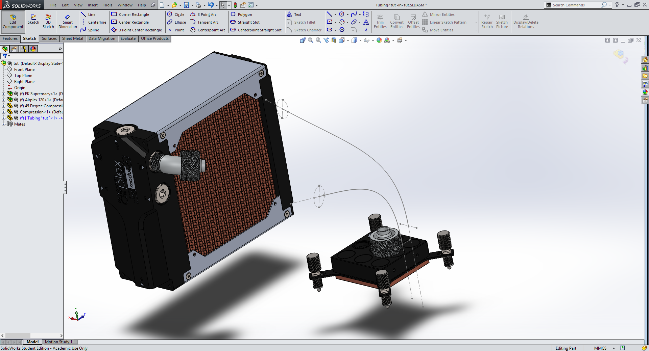Image resolution: width=649 pixels, height=351 pixels.
Task: Open the Insert menu
Action: pos(93,5)
